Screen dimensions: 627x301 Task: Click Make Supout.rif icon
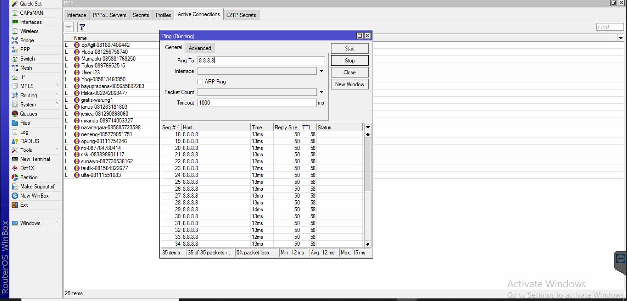coord(15,187)
